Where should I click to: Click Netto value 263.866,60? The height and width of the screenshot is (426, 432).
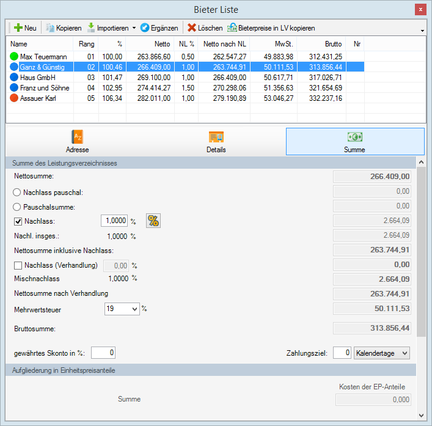click(154, 57)
